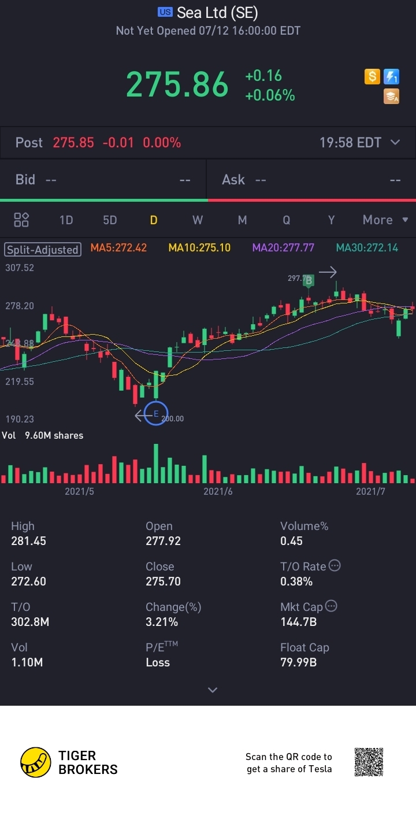Screen dimensions: 416x819
Task: Switch to the weekly W chart
Action: [x=198, y=220]
